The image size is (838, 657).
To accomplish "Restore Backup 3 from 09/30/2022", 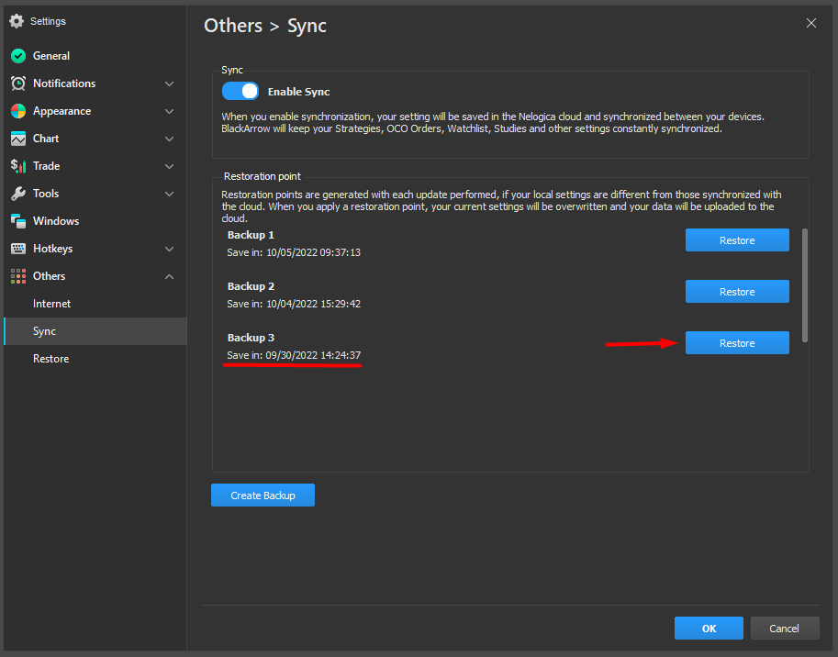I will pos(736,343).
